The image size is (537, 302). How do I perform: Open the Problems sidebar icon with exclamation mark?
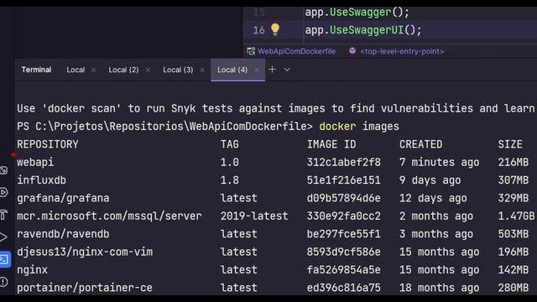[x=3, y=282]
